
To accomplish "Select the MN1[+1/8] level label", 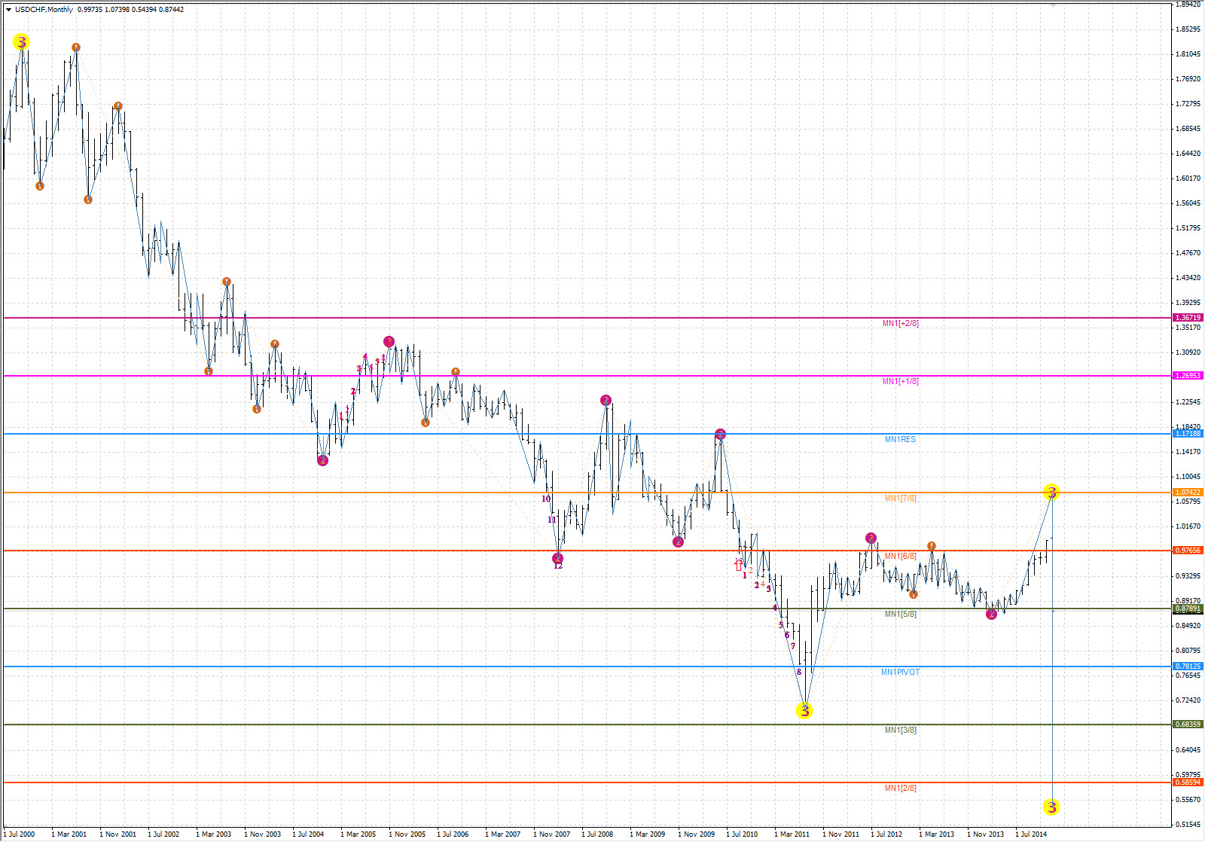I will tap(901, 382).
